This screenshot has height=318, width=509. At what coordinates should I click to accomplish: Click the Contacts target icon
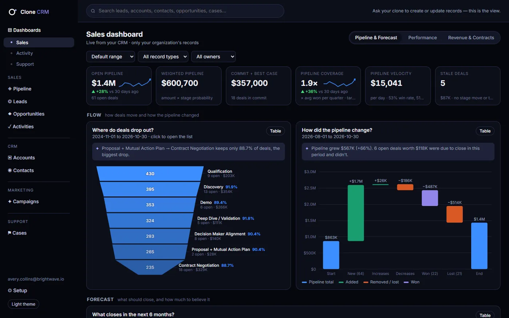pyautogui.click(x=10, y=170)
